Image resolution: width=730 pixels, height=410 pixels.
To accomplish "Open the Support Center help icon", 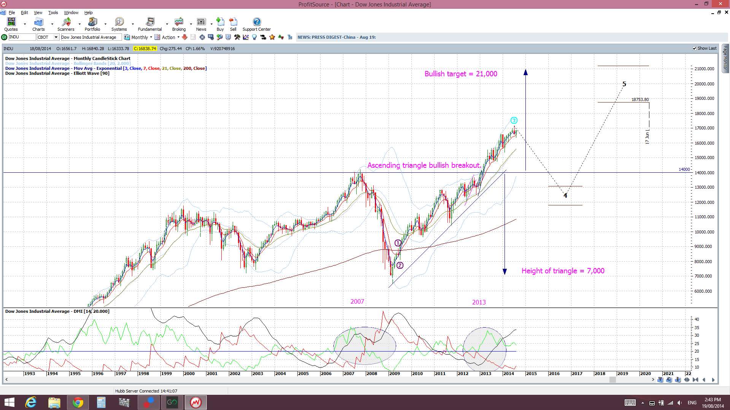I will 257,24.
